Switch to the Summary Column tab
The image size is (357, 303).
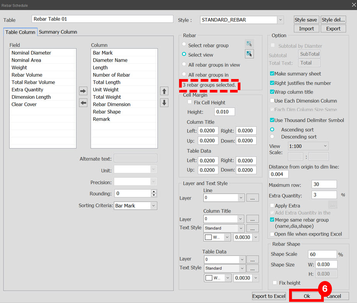tap(58, 32)
